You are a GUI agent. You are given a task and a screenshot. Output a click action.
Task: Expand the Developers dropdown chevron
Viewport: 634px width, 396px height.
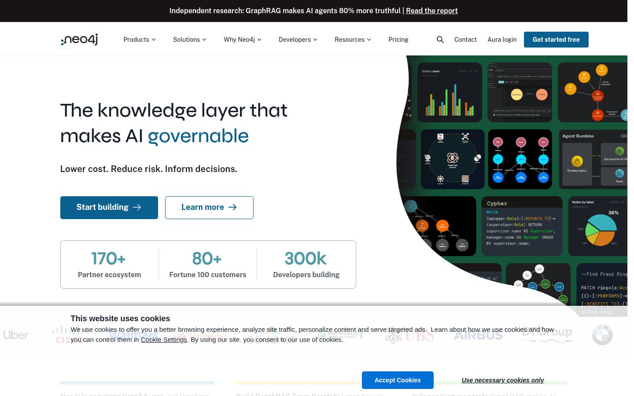tap(315, 40)
